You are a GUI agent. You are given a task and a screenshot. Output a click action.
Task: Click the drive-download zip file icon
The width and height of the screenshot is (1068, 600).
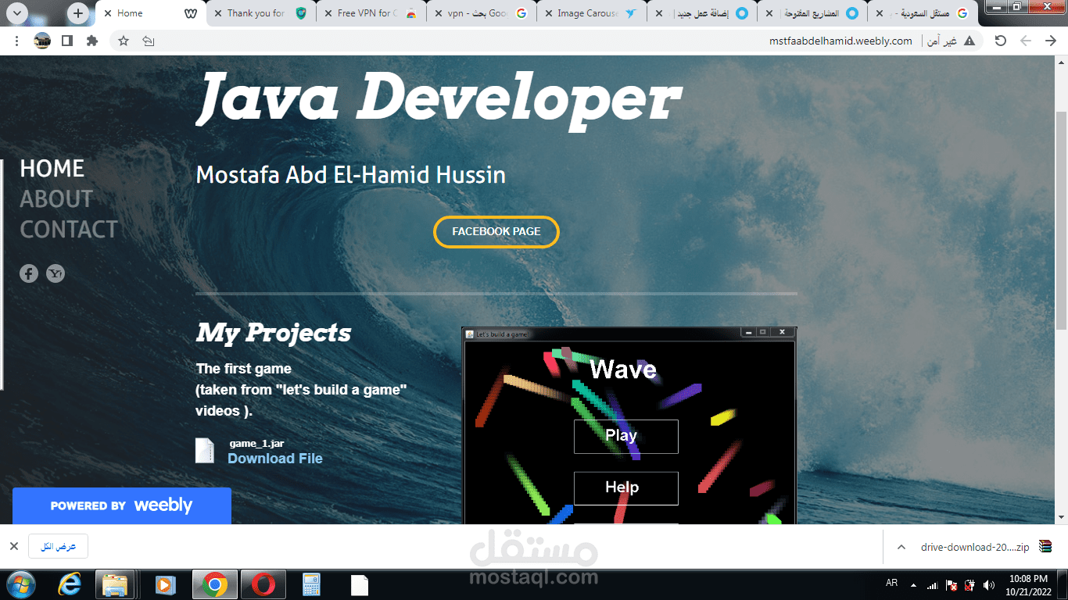point(1045,547)
